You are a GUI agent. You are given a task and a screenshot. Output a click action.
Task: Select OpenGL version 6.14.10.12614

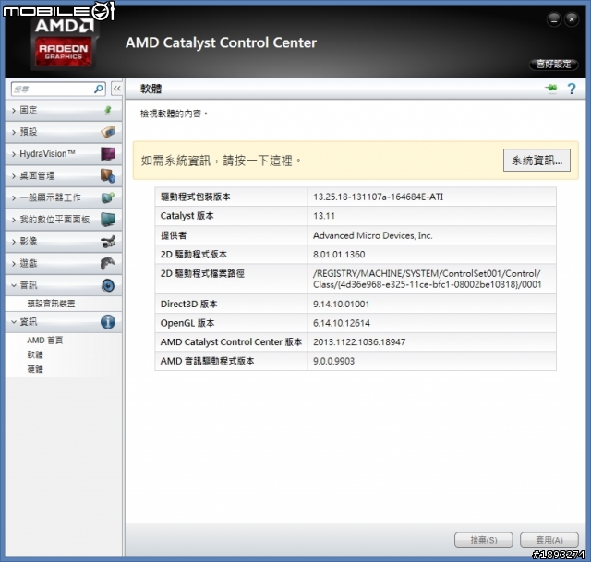pyautogui.click(x=342, y=323)
